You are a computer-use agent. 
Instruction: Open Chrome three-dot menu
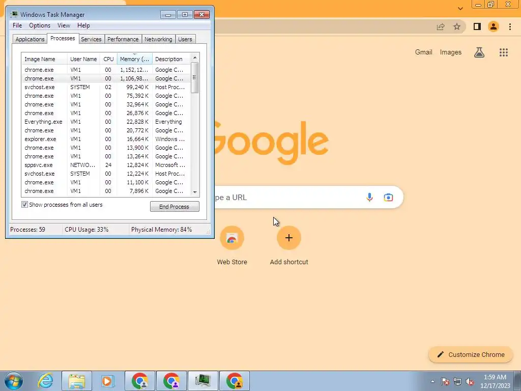pyautogui.click(x=510, y=26)
